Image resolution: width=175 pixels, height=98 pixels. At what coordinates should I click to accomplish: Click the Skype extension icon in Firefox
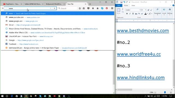[x=102, y=8]
